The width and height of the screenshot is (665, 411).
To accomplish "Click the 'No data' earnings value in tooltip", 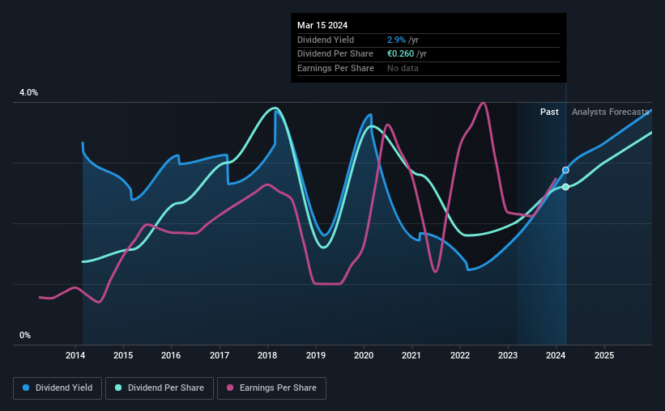I will tap(403, 68).
